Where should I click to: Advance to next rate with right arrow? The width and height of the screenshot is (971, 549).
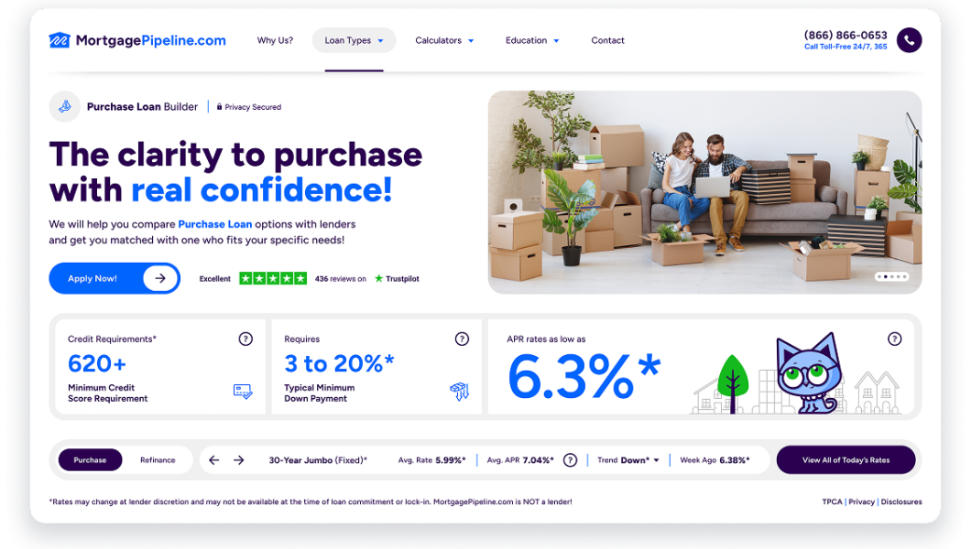[x=239, y=460]
